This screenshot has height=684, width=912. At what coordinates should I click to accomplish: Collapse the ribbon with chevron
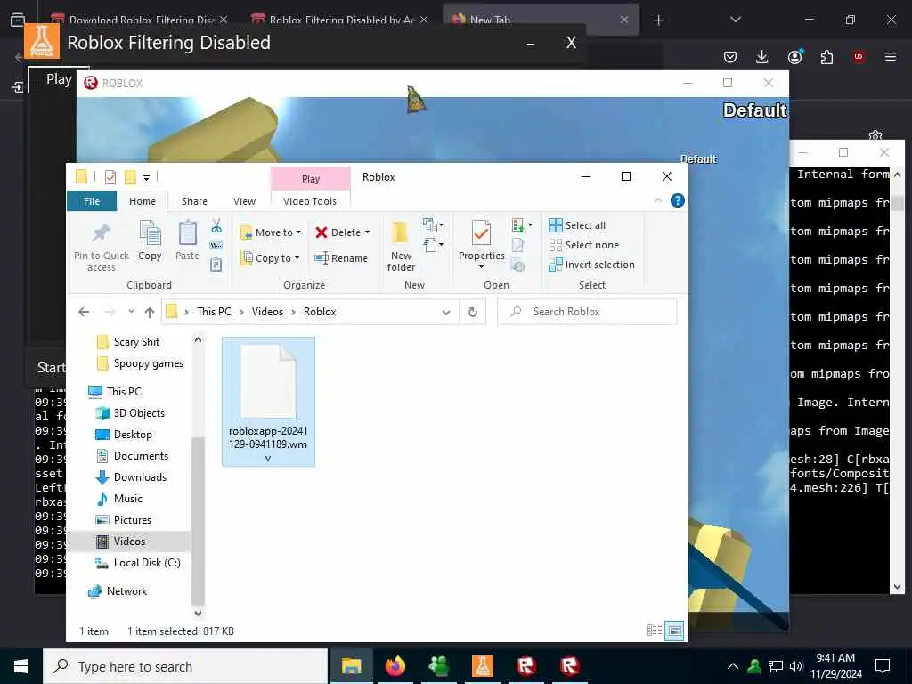click(x=658, y=200)
